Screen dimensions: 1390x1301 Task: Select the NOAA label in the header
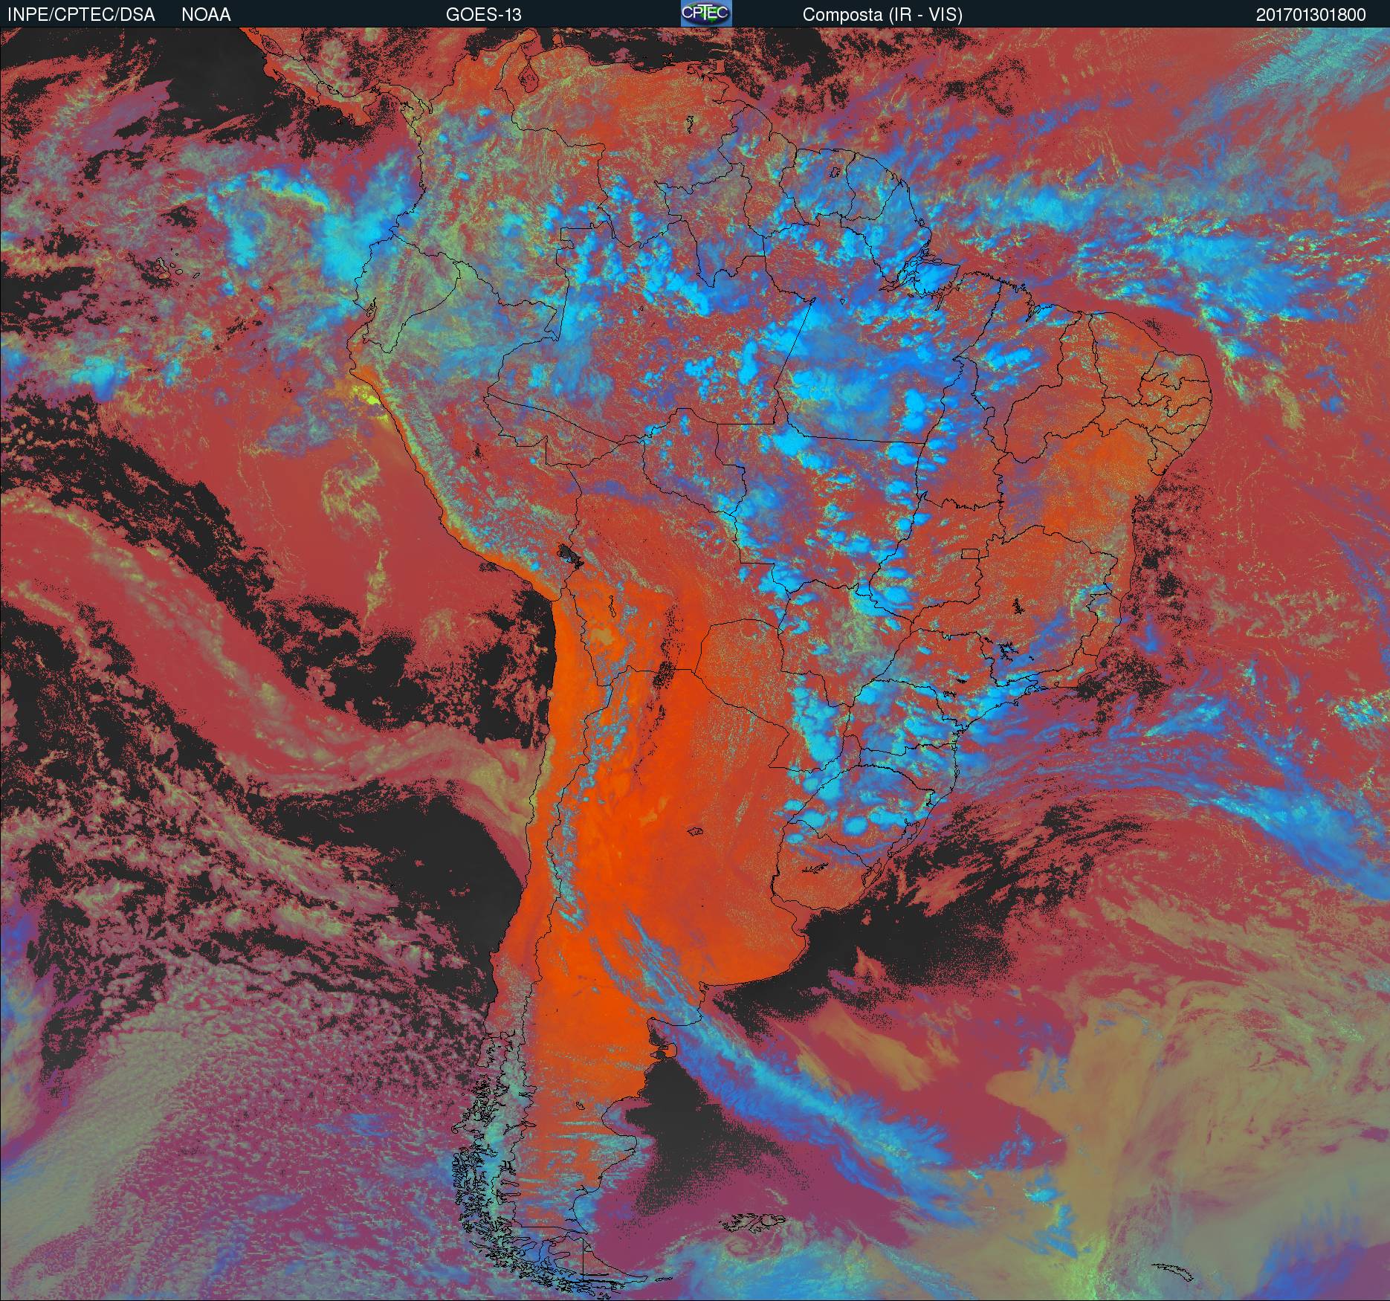click(x=206, y=15)
